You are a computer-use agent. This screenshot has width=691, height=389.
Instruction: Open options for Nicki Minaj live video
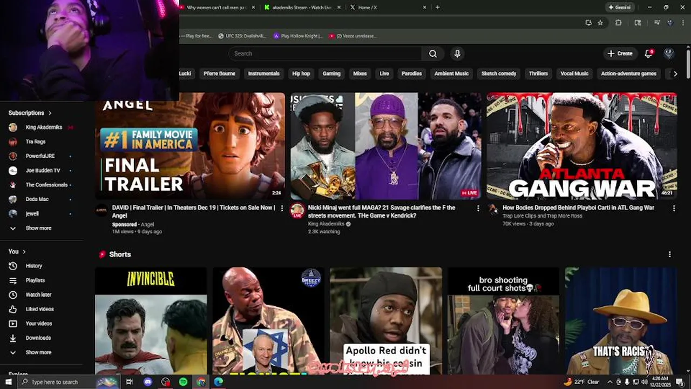pos(478,208)
